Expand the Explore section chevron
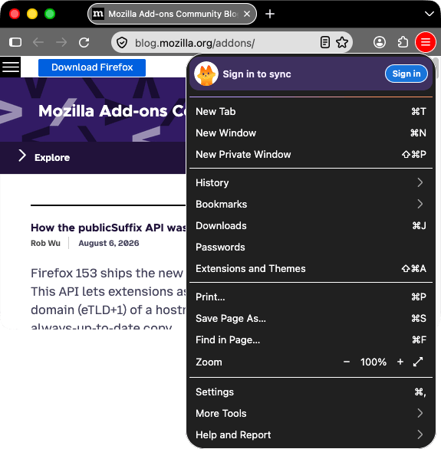The width and height of the screenshot is (441, 449). click(22, 156)
